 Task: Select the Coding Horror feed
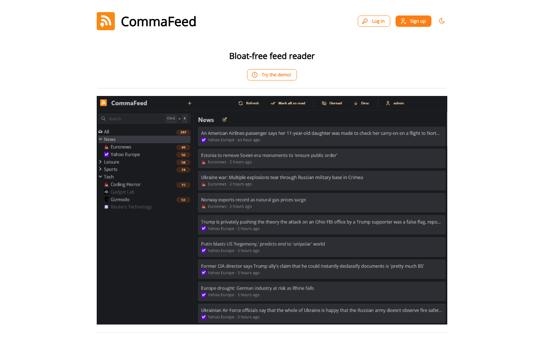click(125, 184)
